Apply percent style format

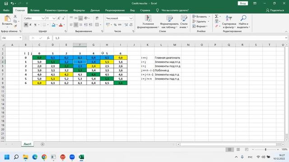tap(115, 25)
